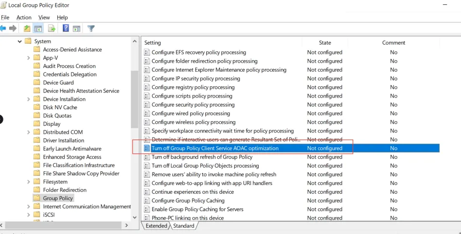461x234 pixels.
Task: Open the Action menu
Action: point(24,17)
